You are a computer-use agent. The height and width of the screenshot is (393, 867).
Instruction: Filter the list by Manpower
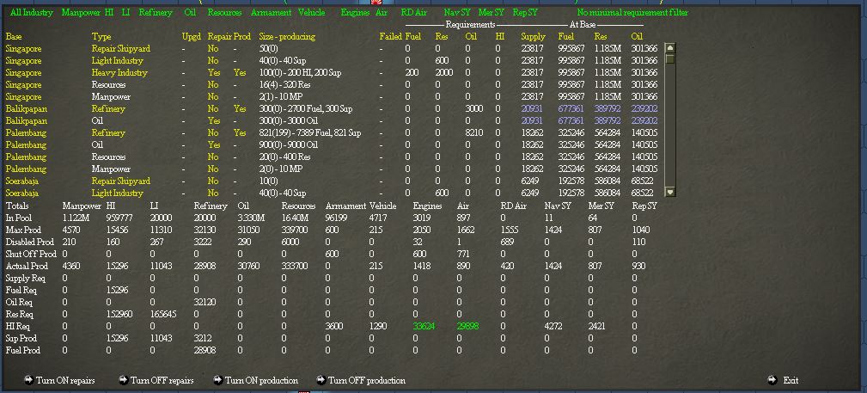tap(80, 12)
